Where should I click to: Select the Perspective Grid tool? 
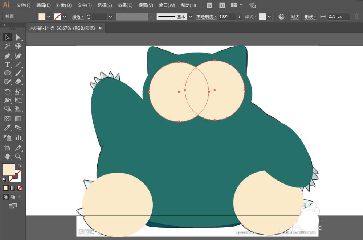point(18,109)
